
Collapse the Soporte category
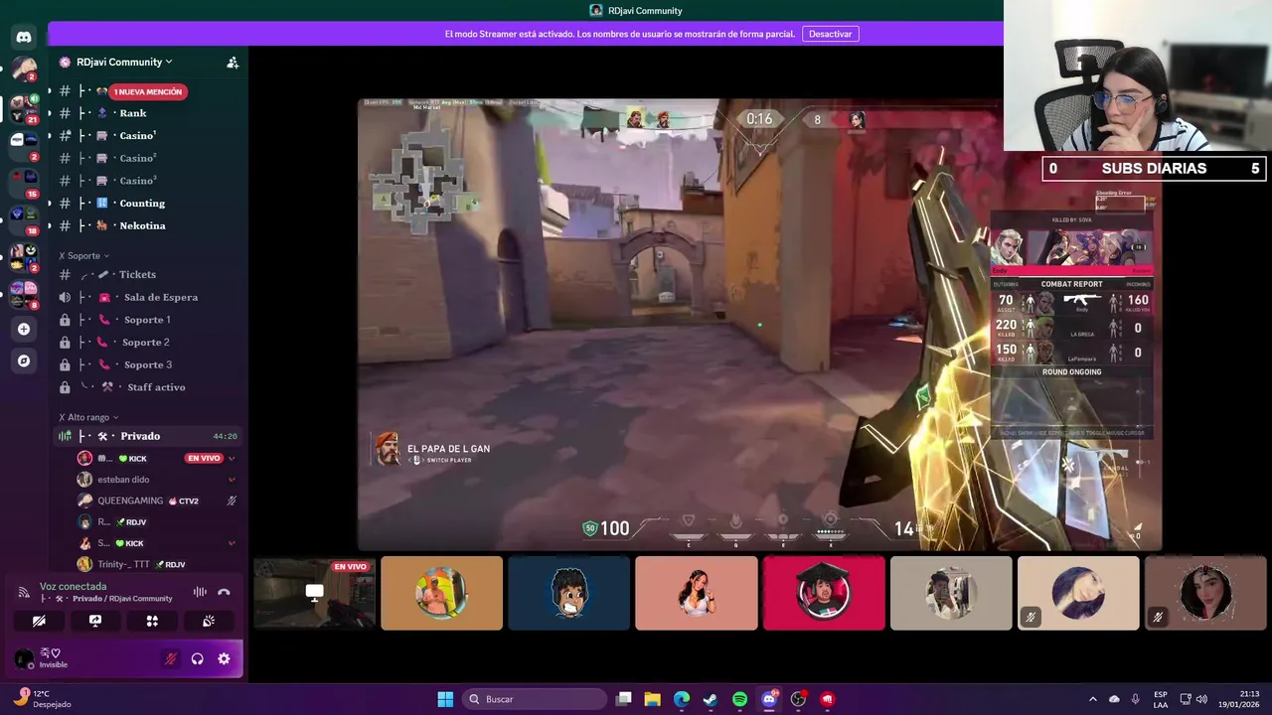83,255
